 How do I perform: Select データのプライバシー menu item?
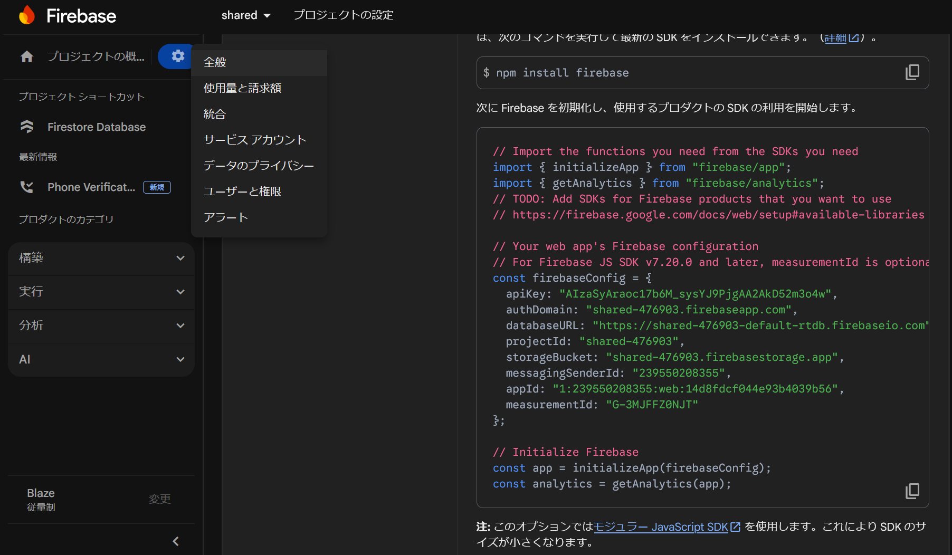pos(259,166)
